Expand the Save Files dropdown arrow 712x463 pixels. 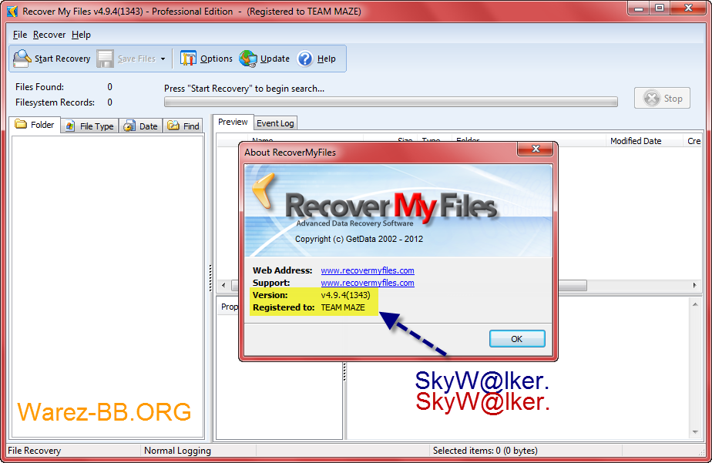(163, 59)
